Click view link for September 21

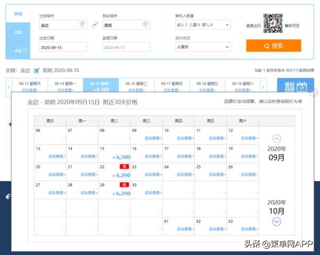(x=89, y=175)
